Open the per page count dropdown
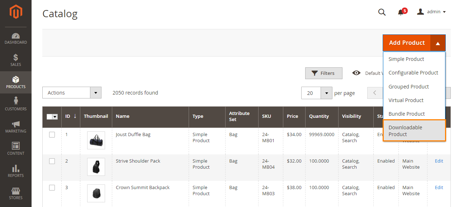The image size is (454, 207). pyautogui.click(x=326, y=93)
